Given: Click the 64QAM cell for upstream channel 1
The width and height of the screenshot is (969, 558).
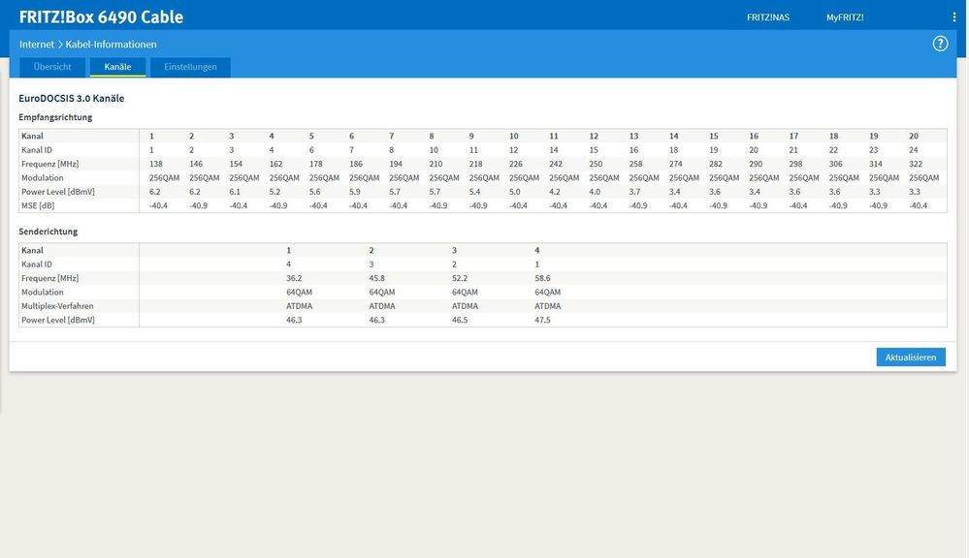Looking at the screenshot, I should click(299, 292).
